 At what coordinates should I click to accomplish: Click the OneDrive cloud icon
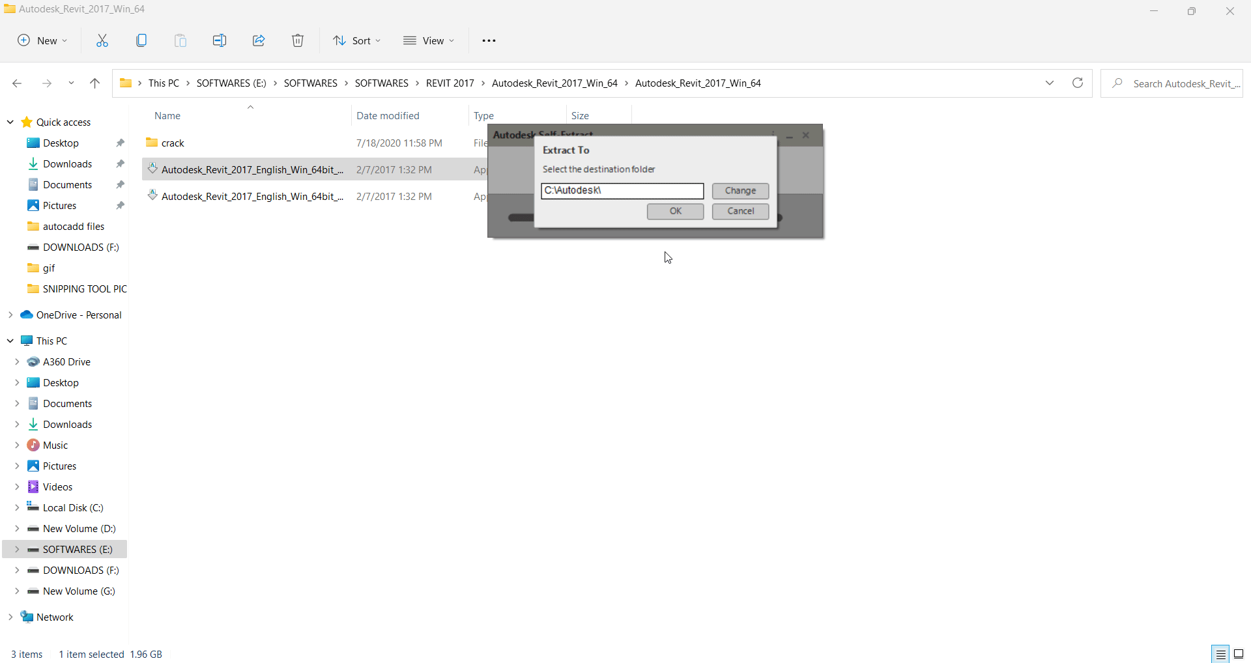pyautogui.click(x=27, y=315)
